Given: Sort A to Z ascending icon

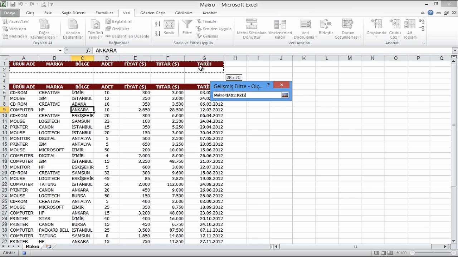Looking at the screenshot, I should [158, 24].
